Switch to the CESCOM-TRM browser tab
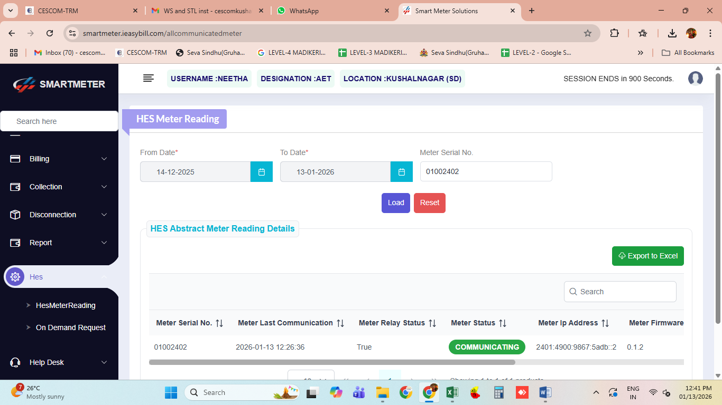 (x=82, y=11)
